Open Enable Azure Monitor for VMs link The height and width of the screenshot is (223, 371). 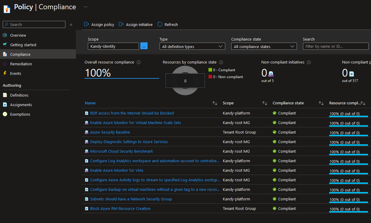click(116, 171)
